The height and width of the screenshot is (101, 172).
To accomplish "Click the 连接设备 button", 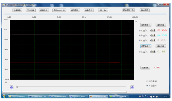I will pos(17,10).
